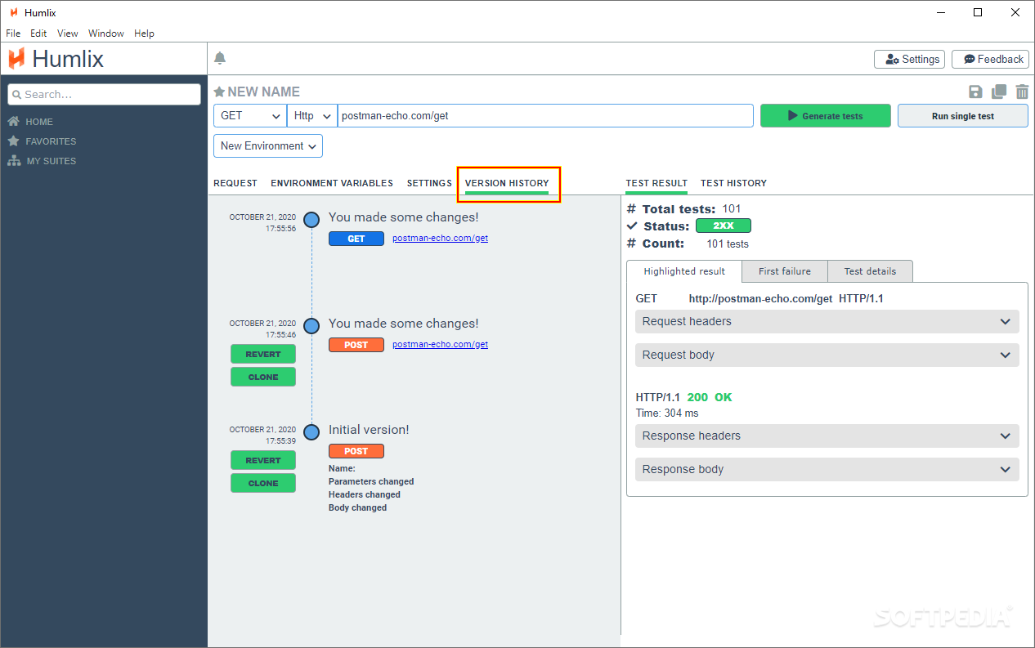
Task: Switch to the SETTINGS tab
Action: click(429, 183)
